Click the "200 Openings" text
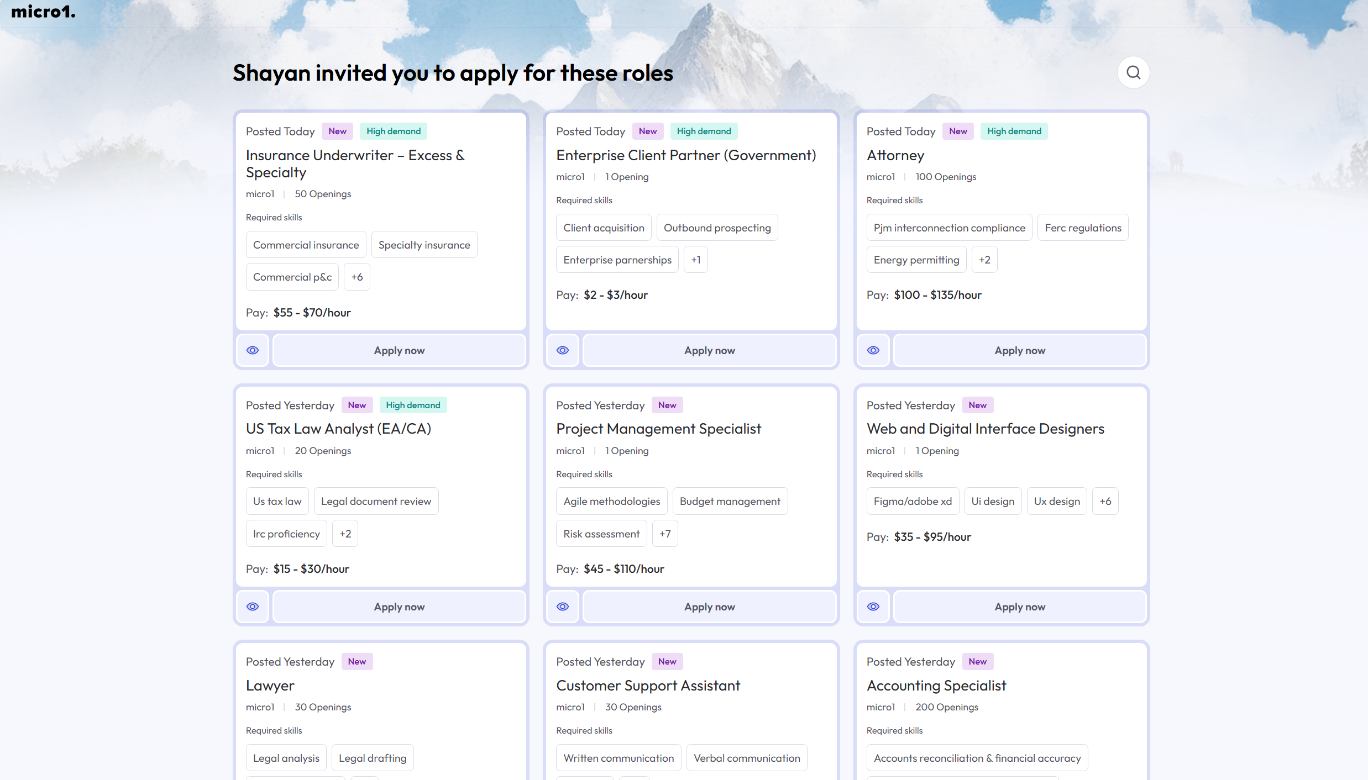 click(947, 707)
